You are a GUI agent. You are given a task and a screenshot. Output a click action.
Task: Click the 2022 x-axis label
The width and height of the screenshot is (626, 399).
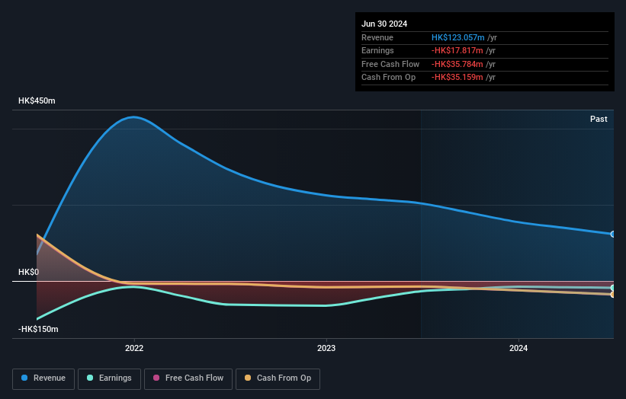[x=134, y=349]
